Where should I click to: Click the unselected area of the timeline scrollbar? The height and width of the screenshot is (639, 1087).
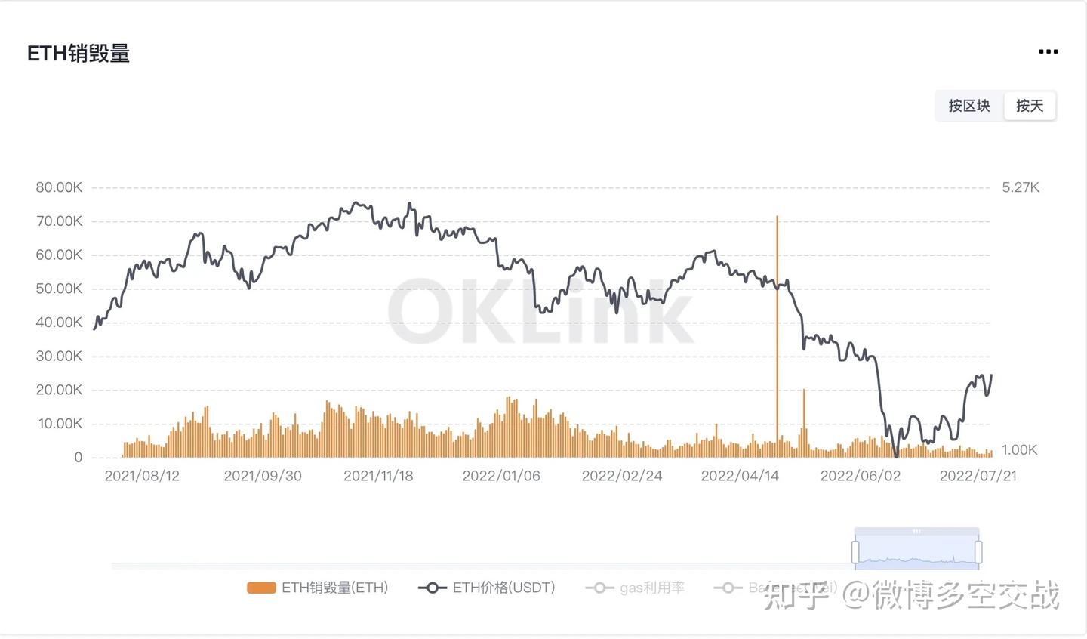[483, 563]
